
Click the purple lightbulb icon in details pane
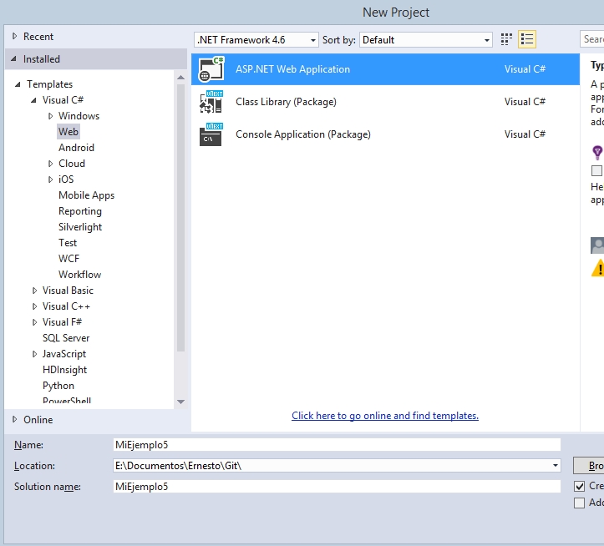coord(597,153)
